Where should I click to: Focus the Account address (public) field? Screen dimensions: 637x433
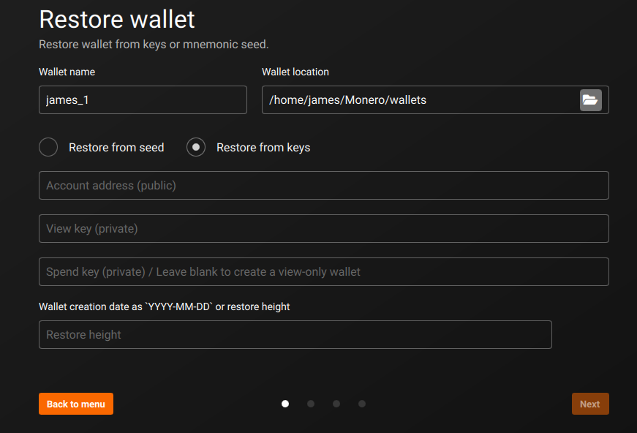(324, 186)
